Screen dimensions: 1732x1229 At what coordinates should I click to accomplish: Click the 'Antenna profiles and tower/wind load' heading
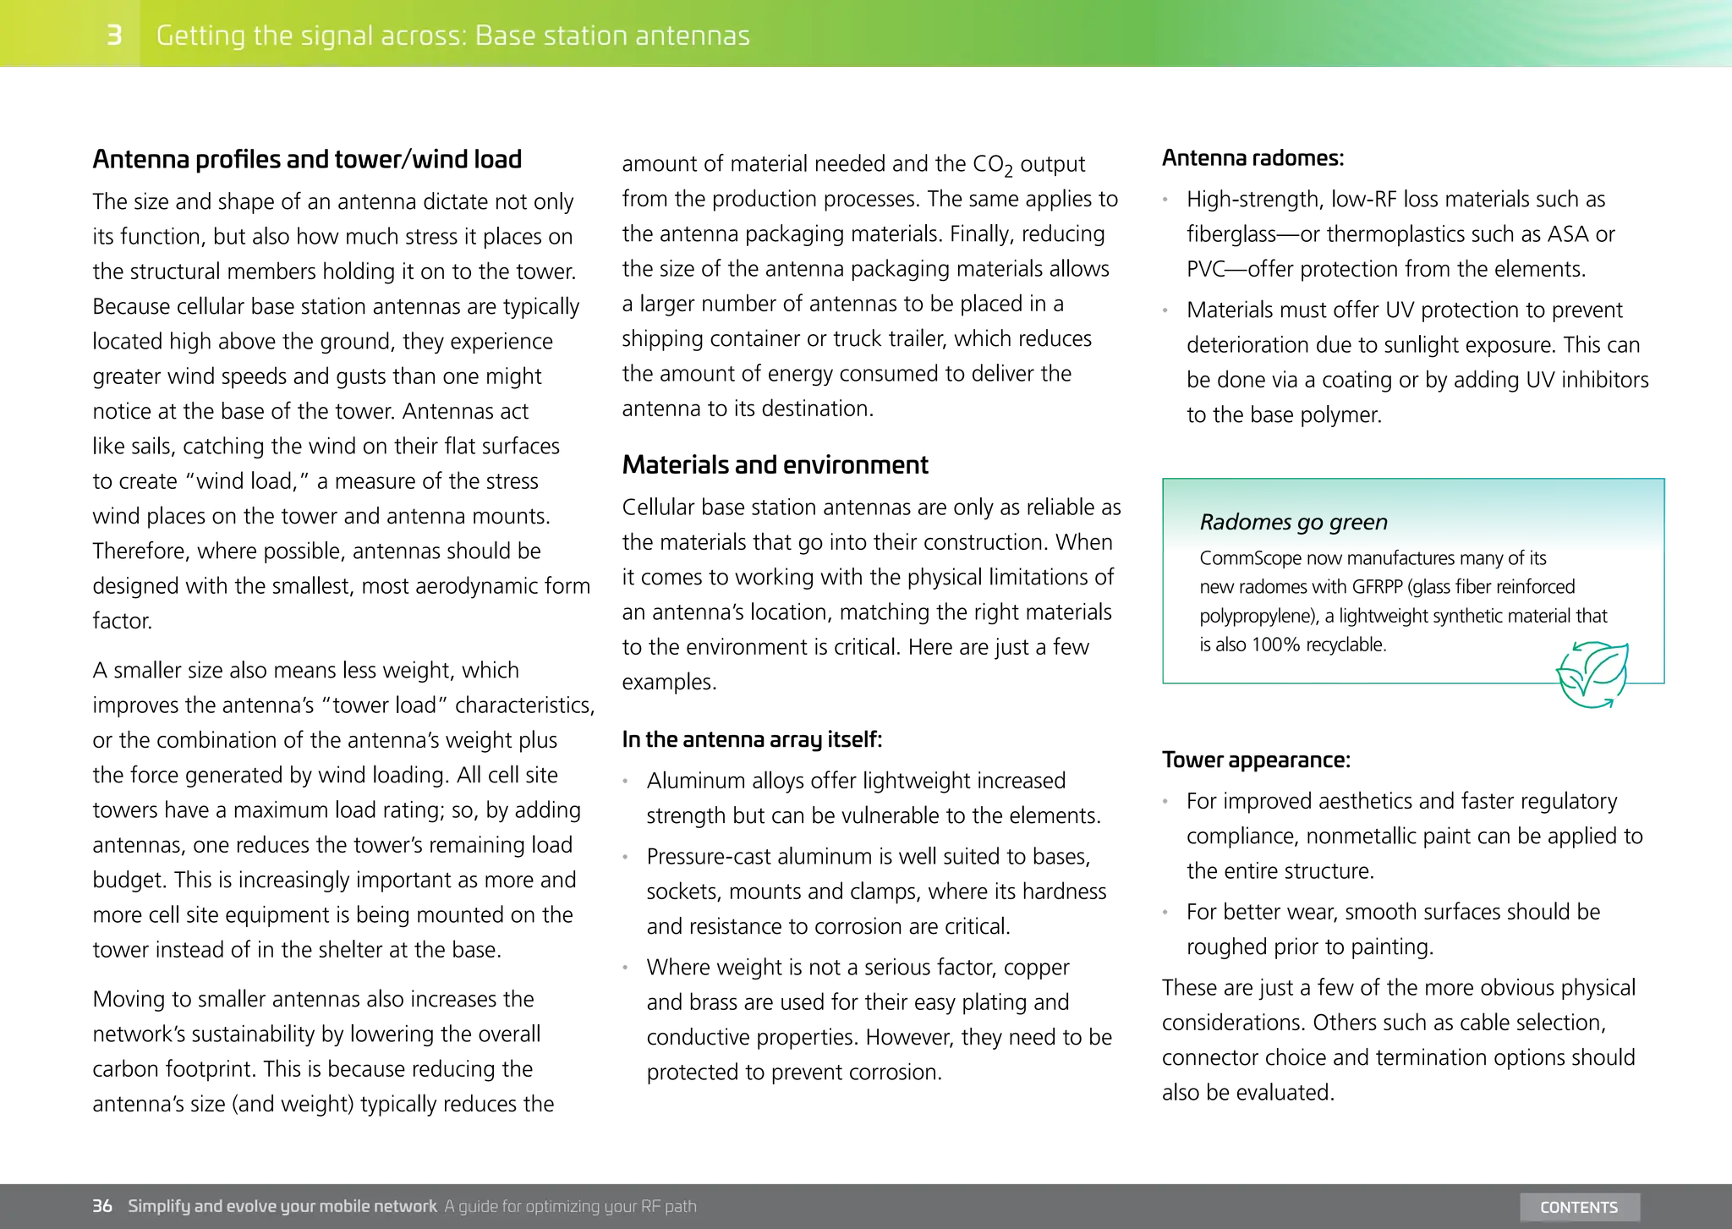pos(307,159)
